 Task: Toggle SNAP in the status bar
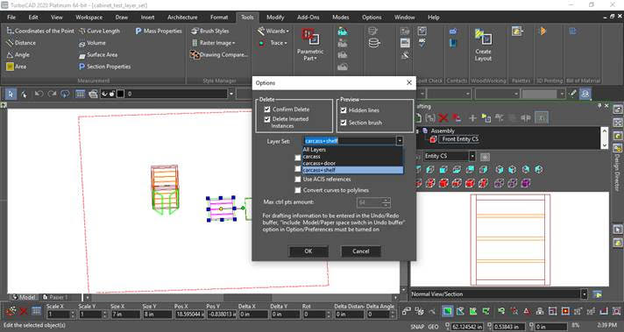coord(417,327)
